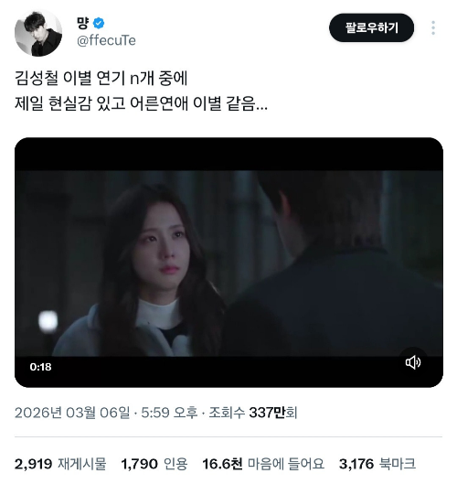Click the 0:18 video duration label

pyautogui.click(x=40, y=367)
